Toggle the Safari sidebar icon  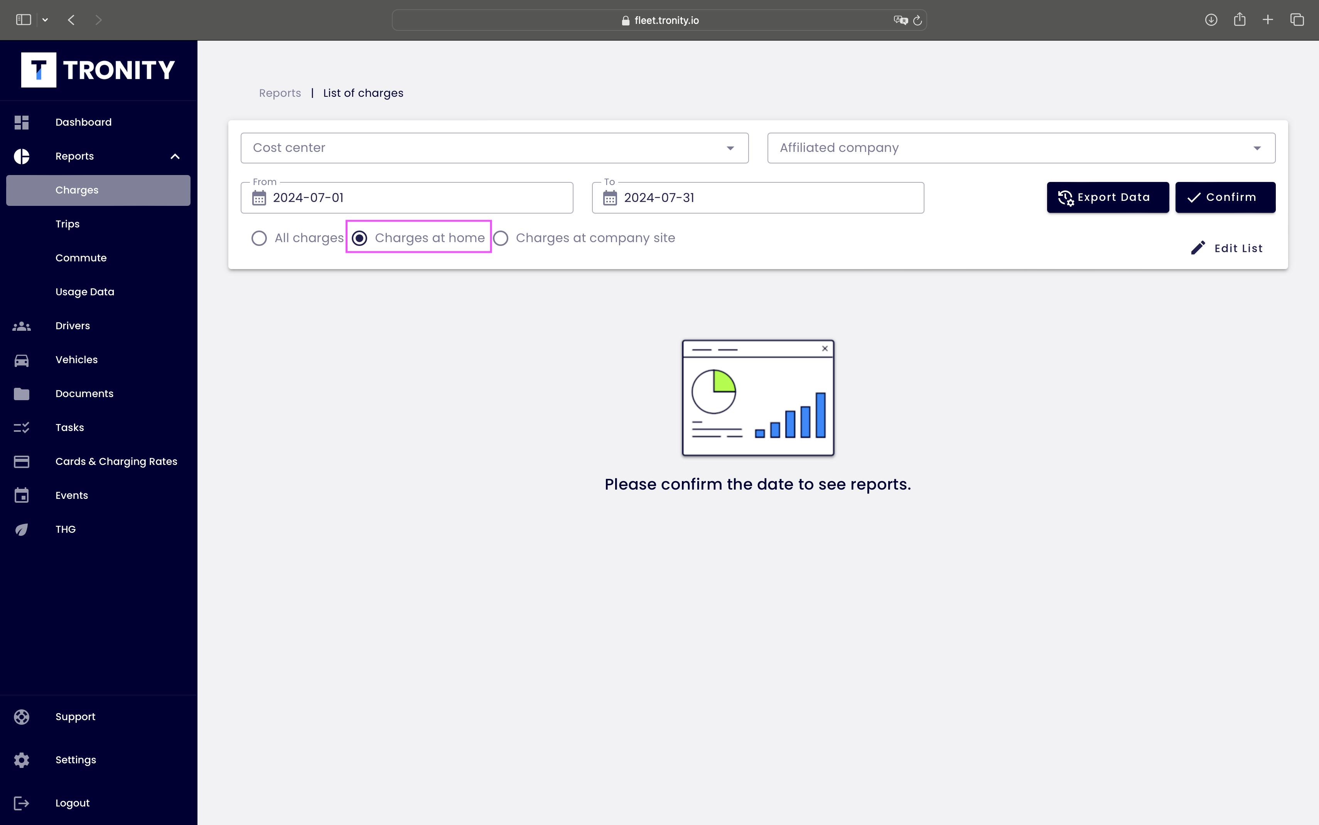(24, 20)
